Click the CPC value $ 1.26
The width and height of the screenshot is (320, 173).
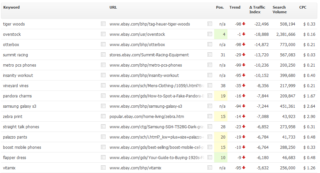click(x=309, y=168)
